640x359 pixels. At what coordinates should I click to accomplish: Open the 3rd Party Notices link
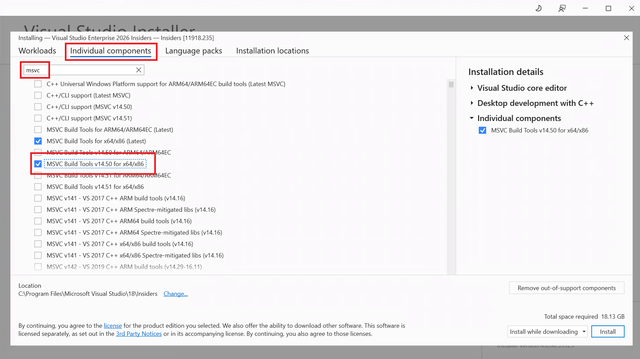139,334
